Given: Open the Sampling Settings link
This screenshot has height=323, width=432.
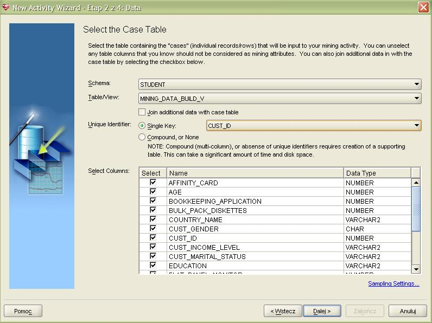Looking at the screenshot, I should point(393,283).
